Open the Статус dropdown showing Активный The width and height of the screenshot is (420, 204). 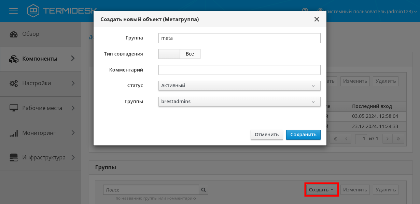click(x=239, y=85)
